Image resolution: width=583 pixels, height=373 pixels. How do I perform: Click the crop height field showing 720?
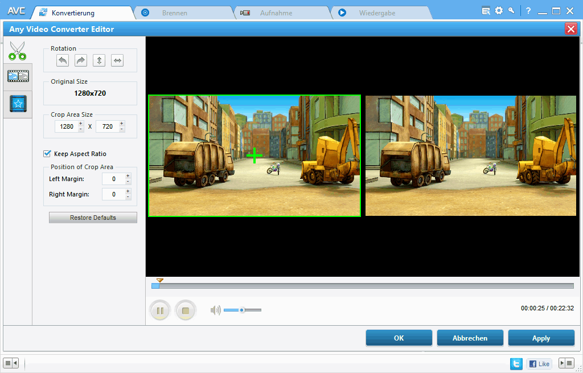click(x=108, y=126)
